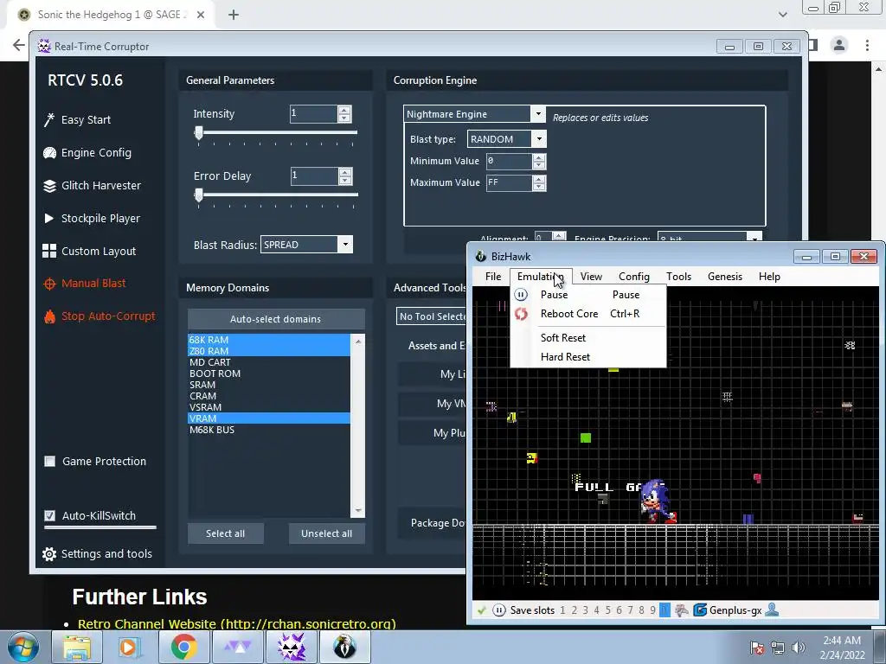Click Auto-select domains button
The image size is (886, 664).
[x=276, y=319]
